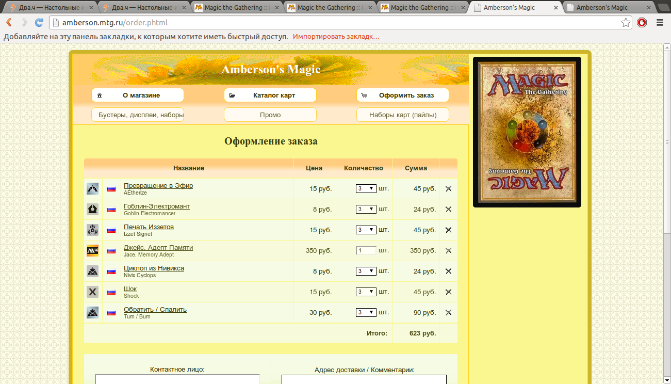Click the 350 руб. price of Джейс
This screenshot has height=384, width=671.
319,251
